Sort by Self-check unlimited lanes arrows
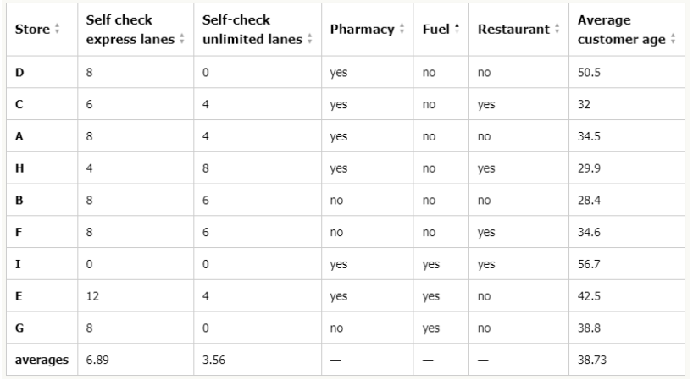The width and height of the screenshot is (693, 380). (309, 39)
